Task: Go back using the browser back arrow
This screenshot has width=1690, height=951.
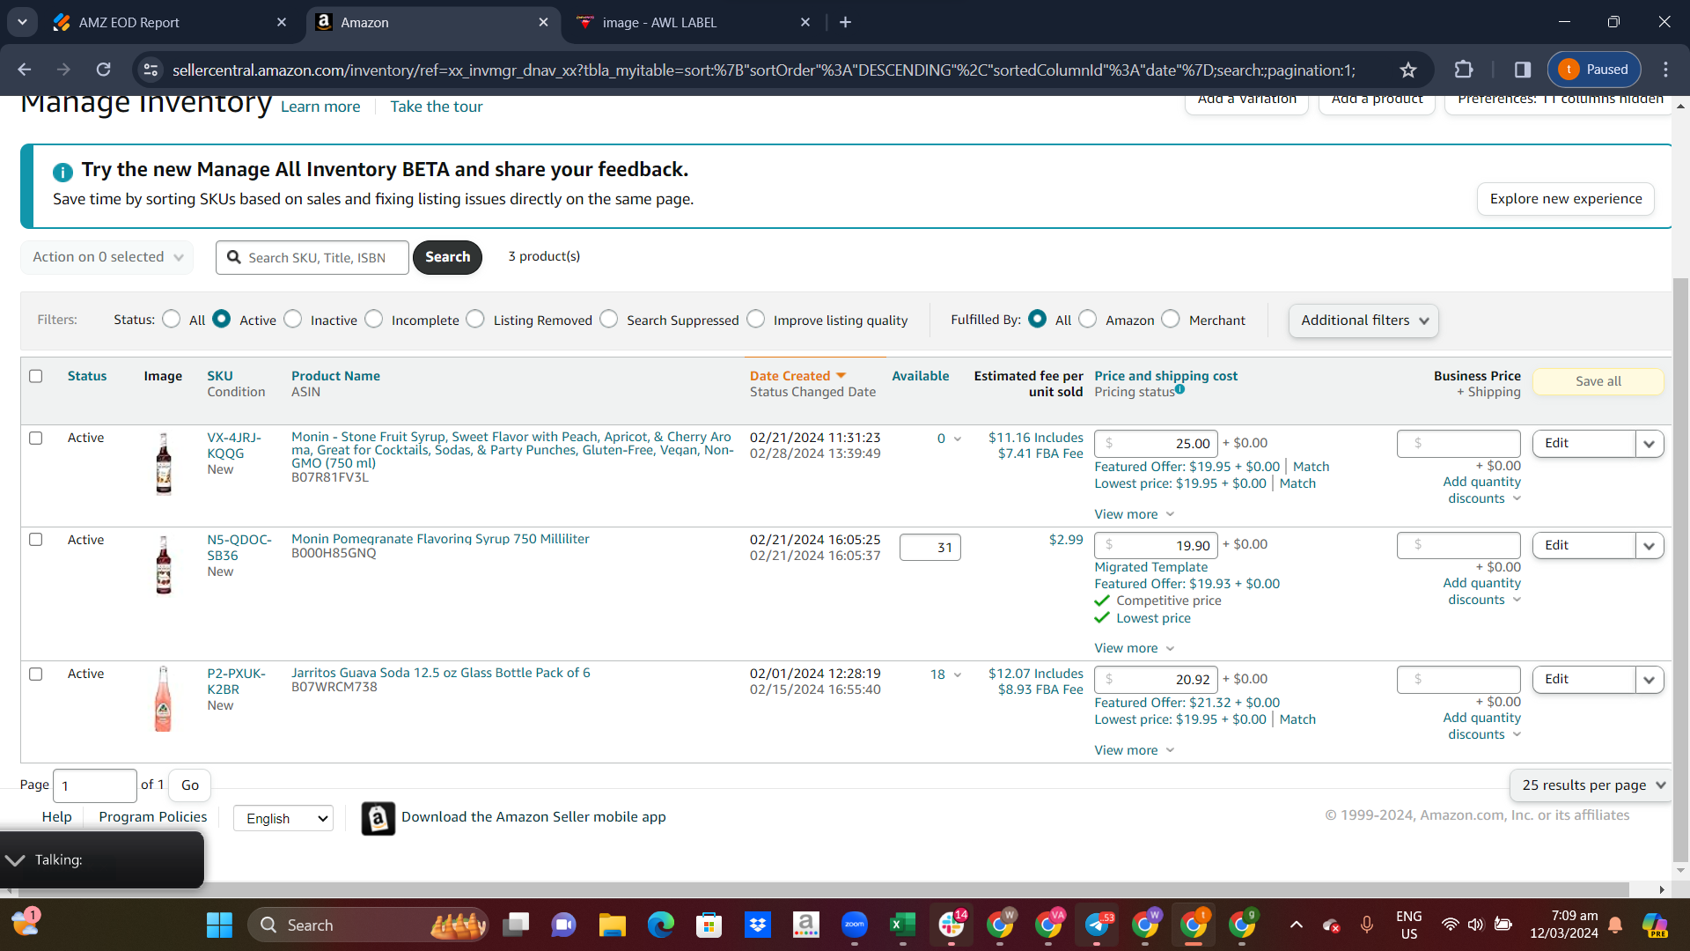Action: tap(25, 70)
